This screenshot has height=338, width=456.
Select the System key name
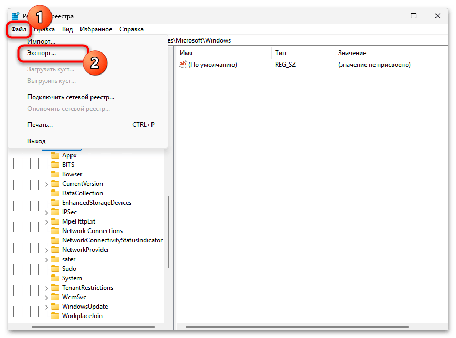click(x=72, y=278)
